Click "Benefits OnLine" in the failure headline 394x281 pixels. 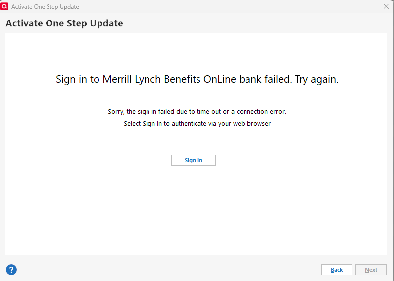pos(194,79)
